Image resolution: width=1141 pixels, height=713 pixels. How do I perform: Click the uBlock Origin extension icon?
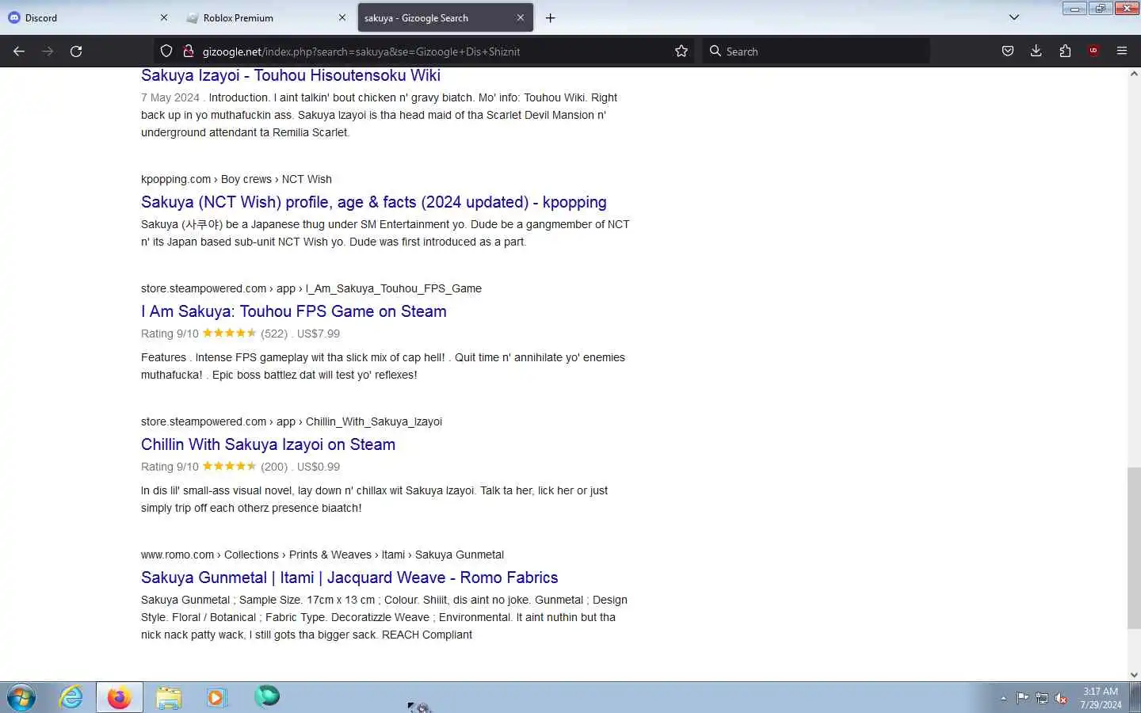(x=1093, y=51)
